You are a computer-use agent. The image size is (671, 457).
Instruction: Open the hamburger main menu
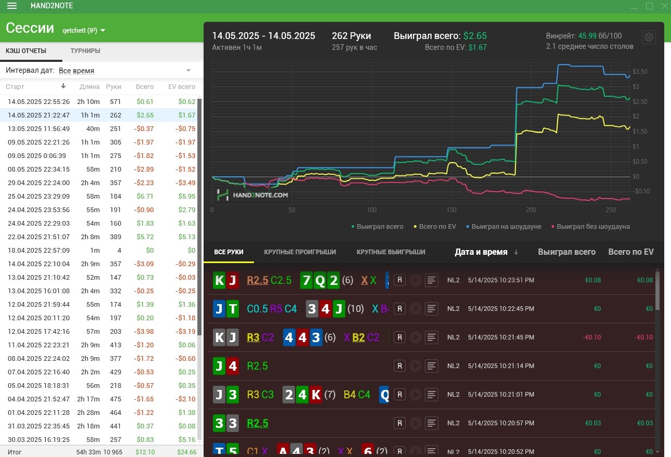point(12,6)
